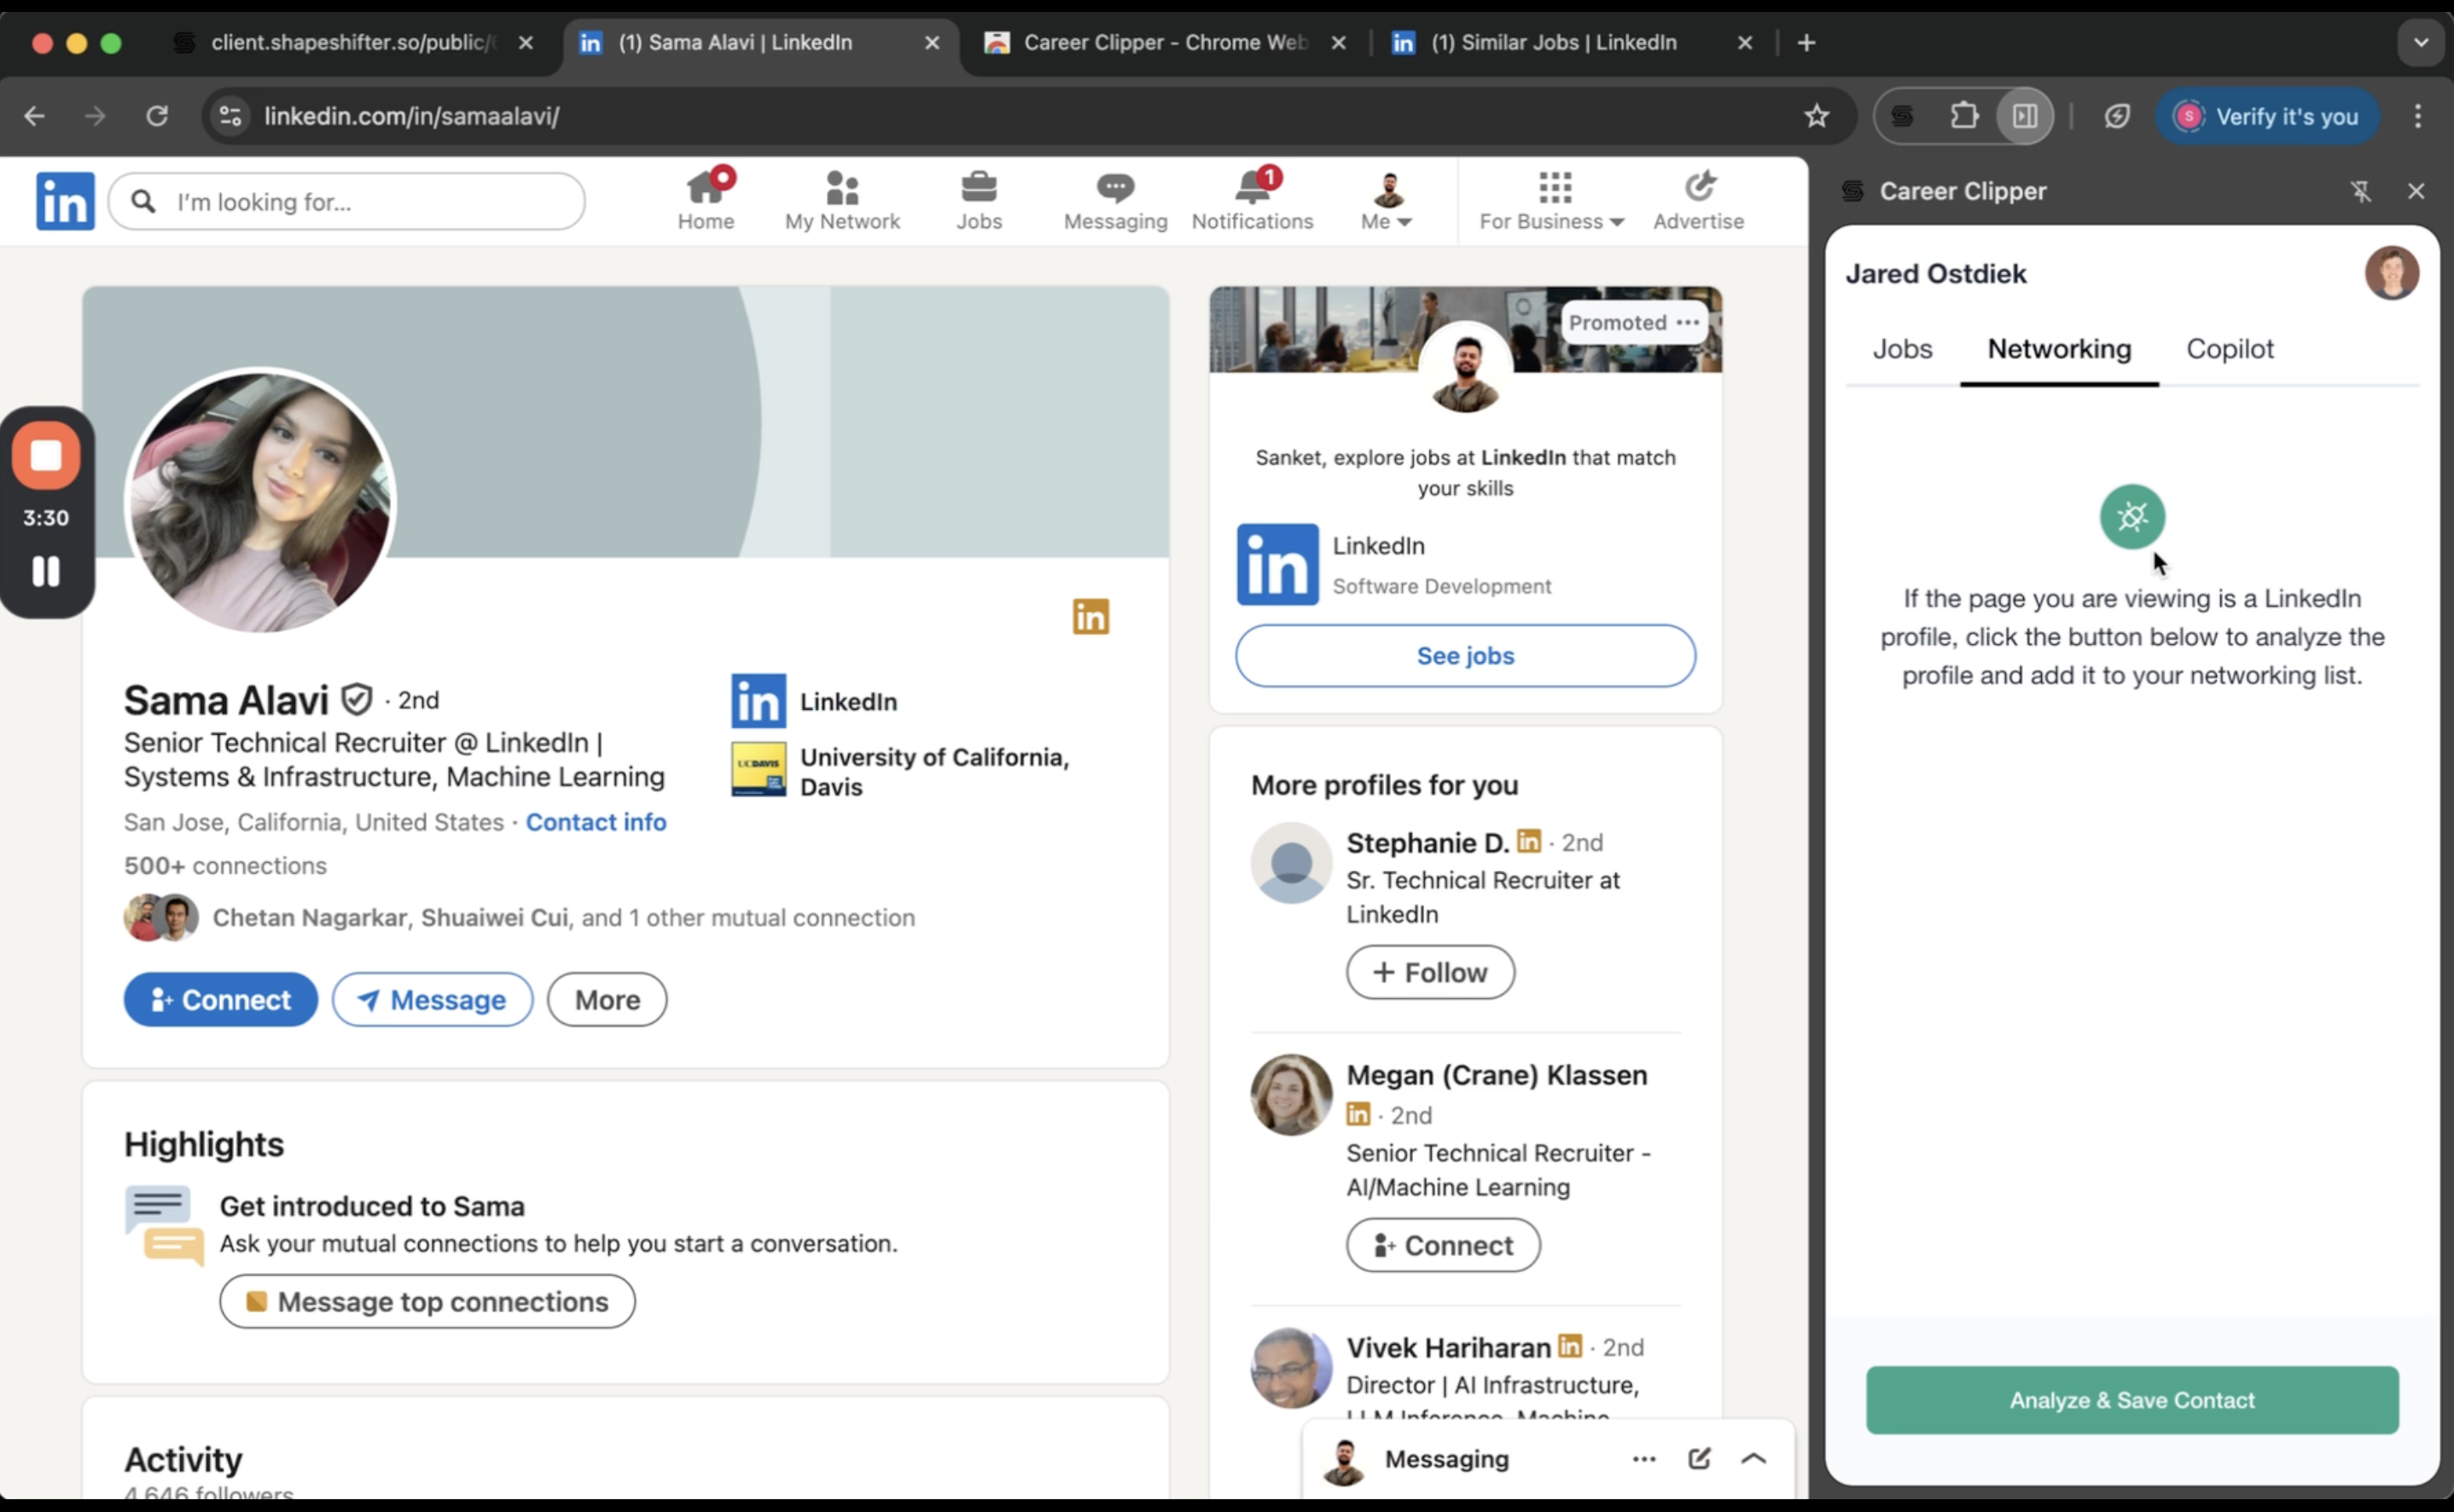Unpin the Career Clipper panel

click(2360, 191)
